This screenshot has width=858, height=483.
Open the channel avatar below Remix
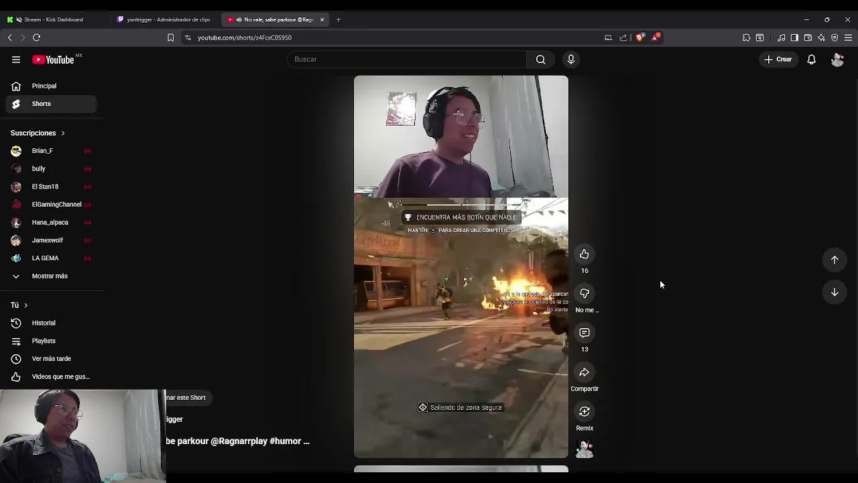click(585, 449)
